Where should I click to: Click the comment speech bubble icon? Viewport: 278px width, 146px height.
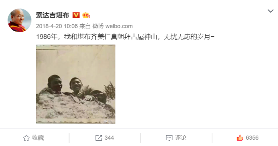pos(169,138)
